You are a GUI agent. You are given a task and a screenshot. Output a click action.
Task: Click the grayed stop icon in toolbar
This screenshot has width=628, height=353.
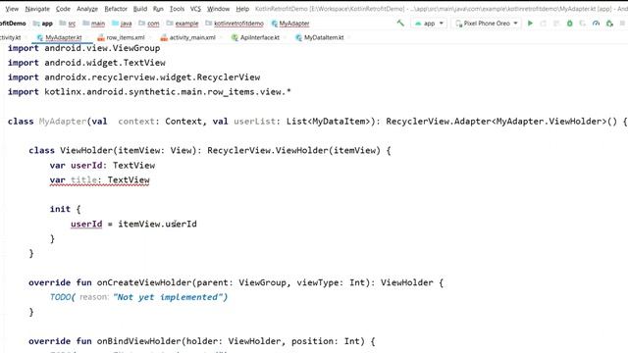622,24
